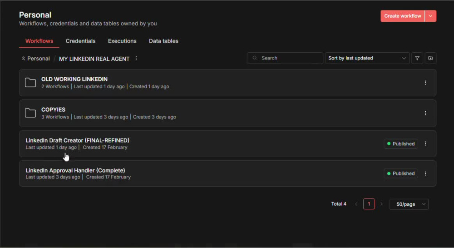Go to previous page arrow
Screen dimensions: 454x248
tap(356, 204)
